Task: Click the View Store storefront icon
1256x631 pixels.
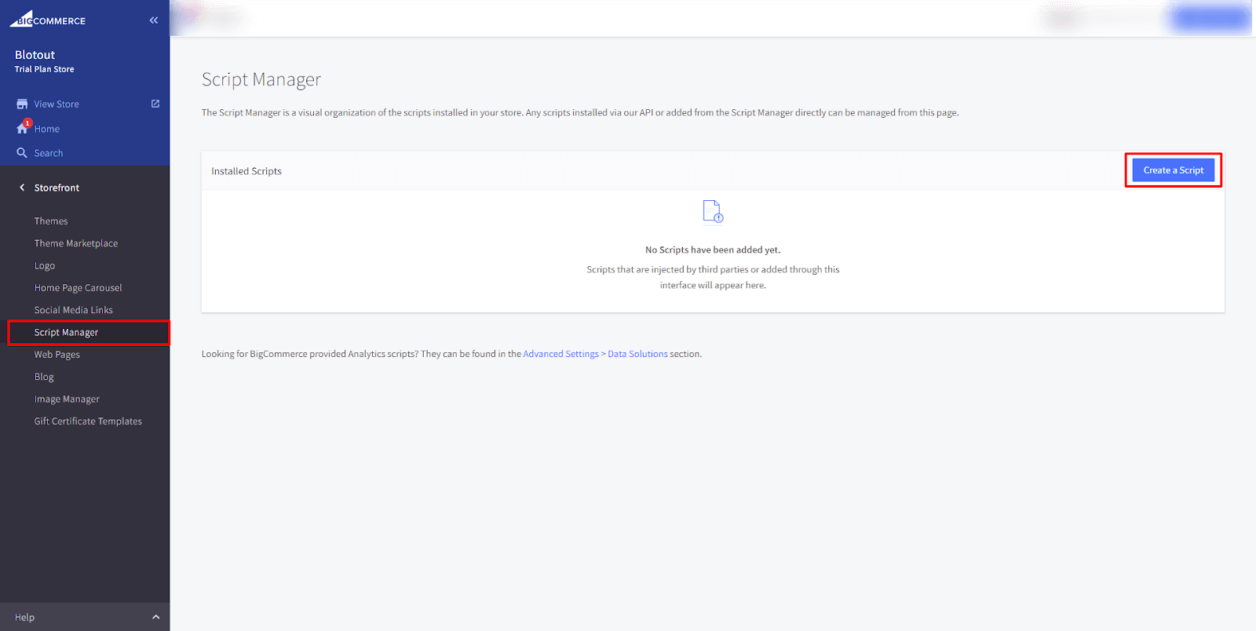Action: coord(22,104)
